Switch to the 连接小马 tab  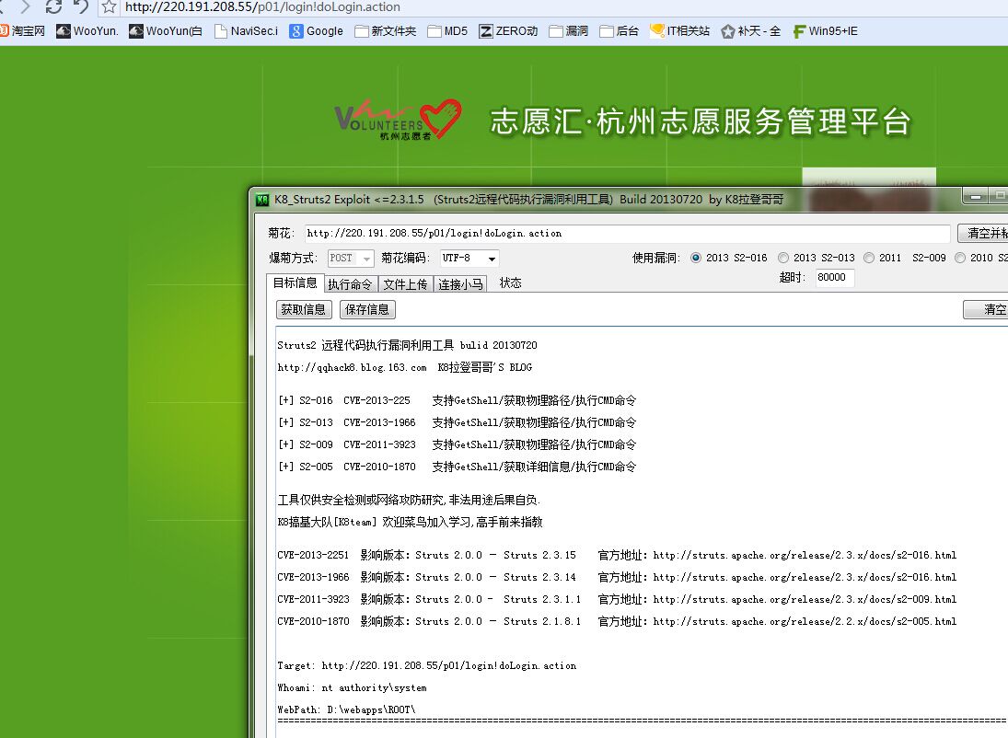pos(461,284)
